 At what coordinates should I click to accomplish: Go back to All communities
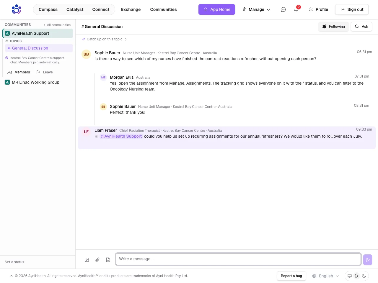[x=57, y=25]
